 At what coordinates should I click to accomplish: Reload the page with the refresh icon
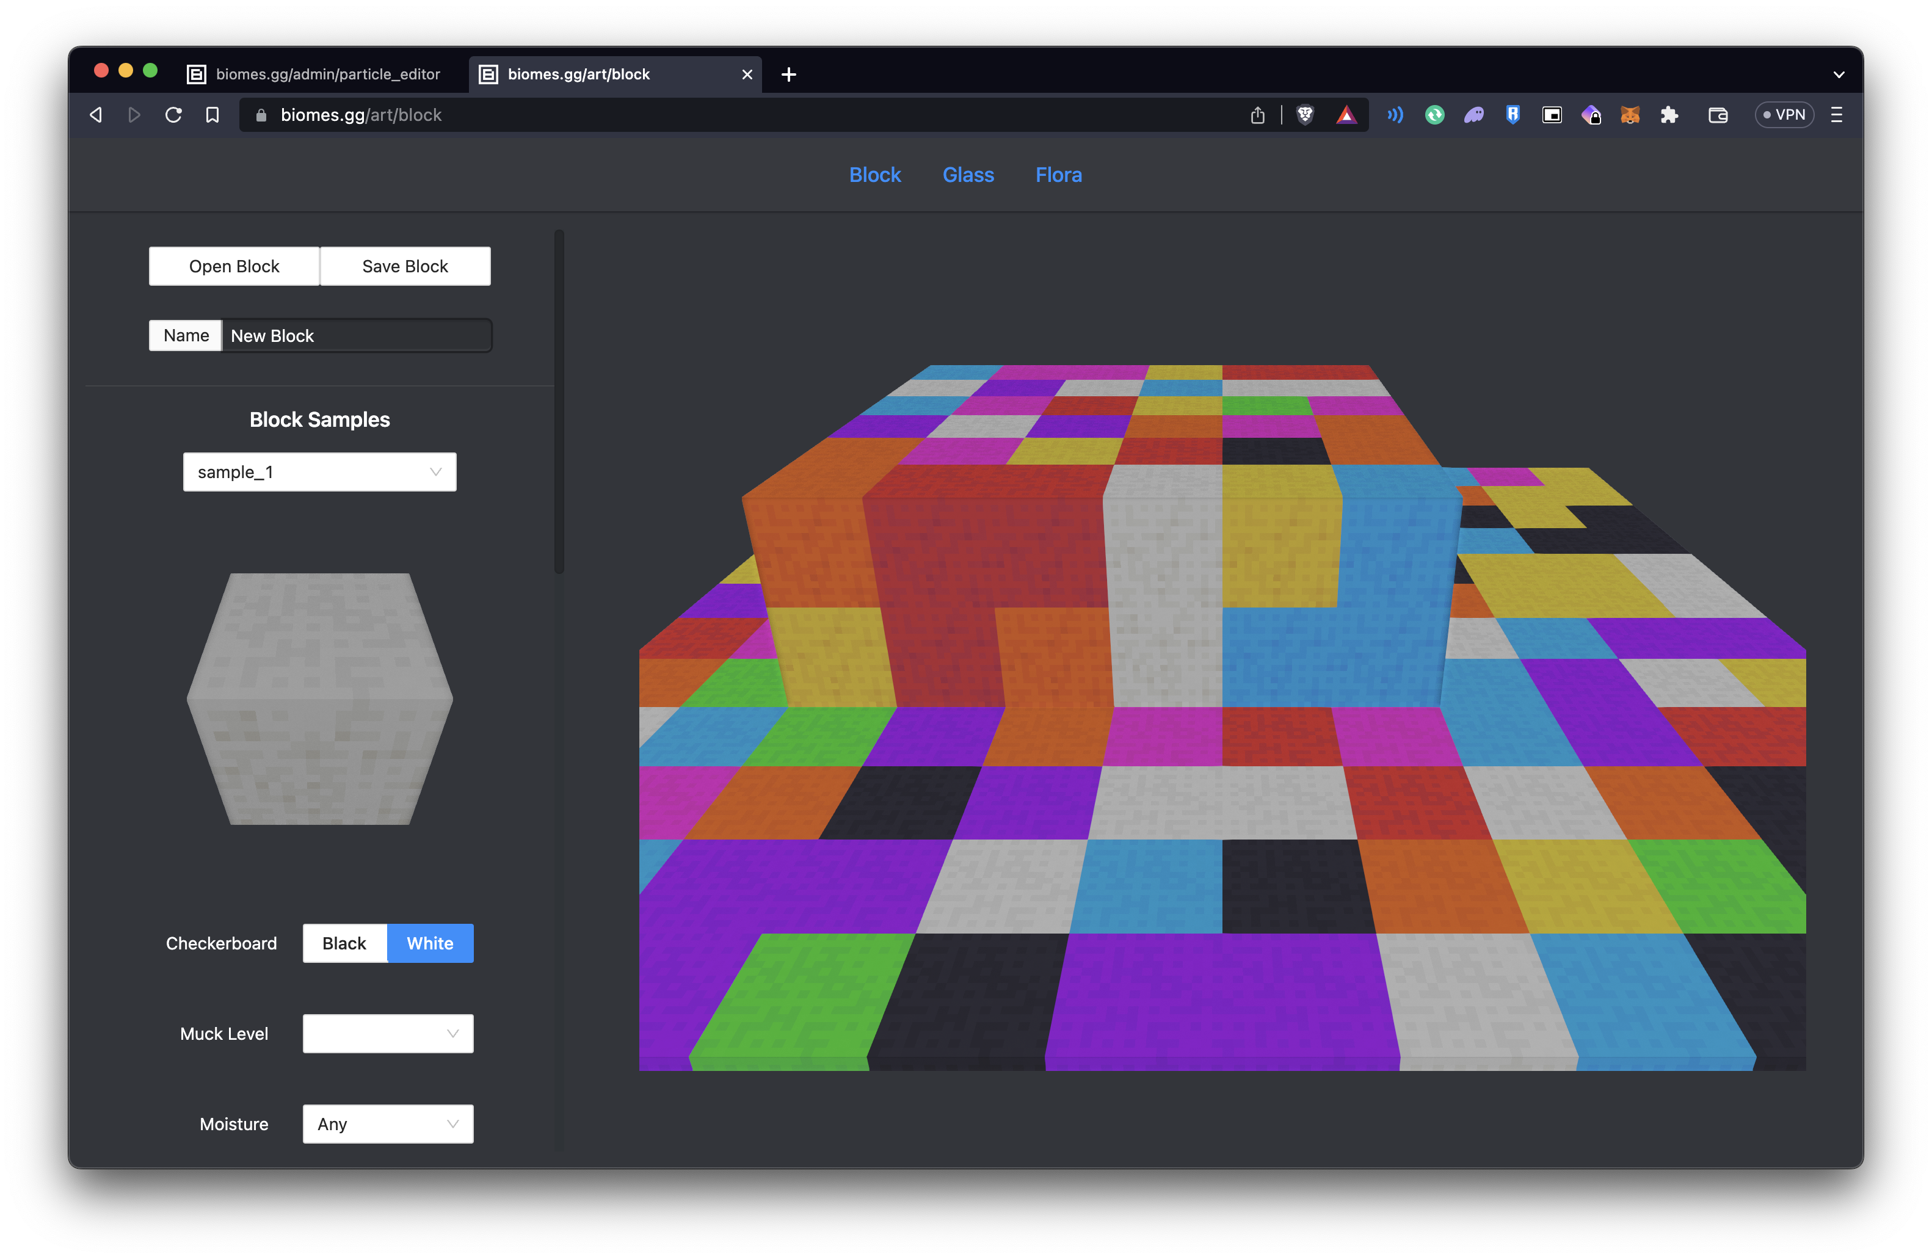pyautogui.click(x=173, y=115)
